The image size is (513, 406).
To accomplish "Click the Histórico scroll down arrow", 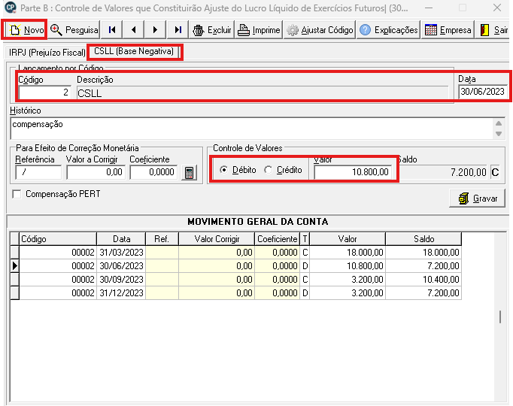I will 499,134.
